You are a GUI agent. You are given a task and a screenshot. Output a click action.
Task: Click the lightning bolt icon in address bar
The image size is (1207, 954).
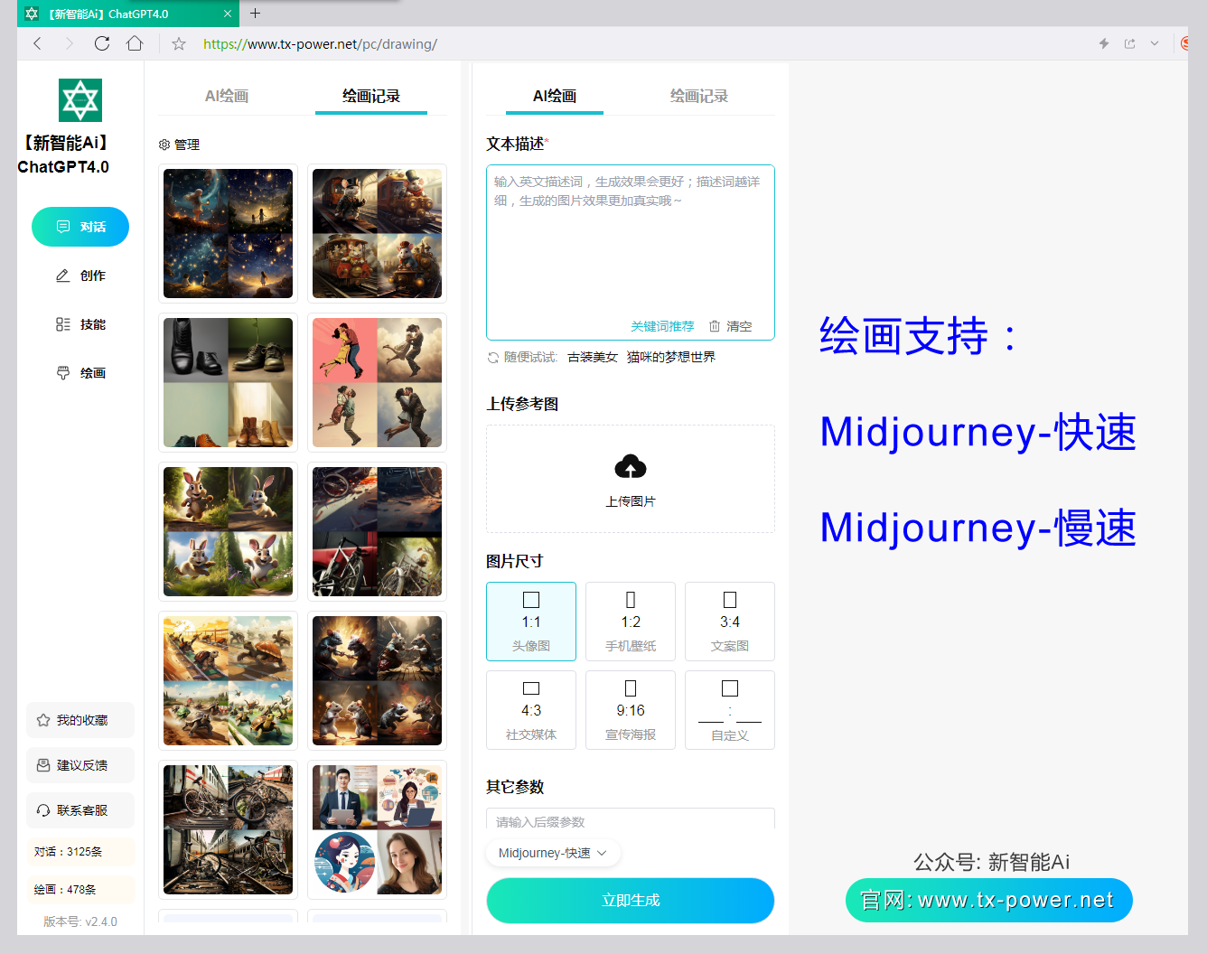(x=1104, y=43)
